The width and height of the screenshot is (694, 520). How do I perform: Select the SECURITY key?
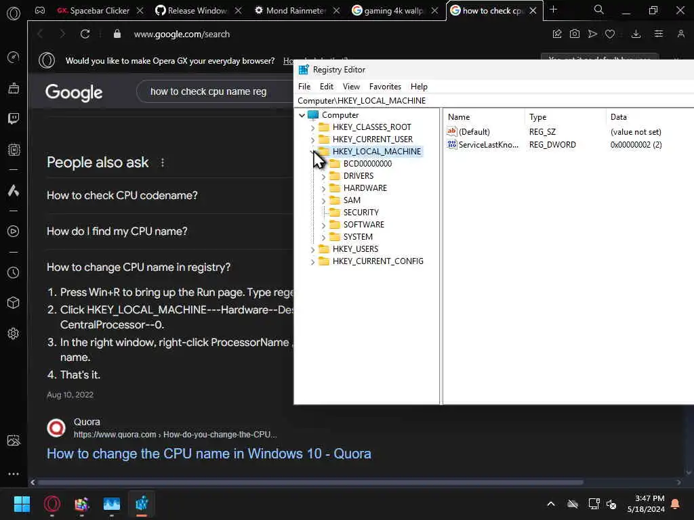pyautogui.click(x=361, y=213)
